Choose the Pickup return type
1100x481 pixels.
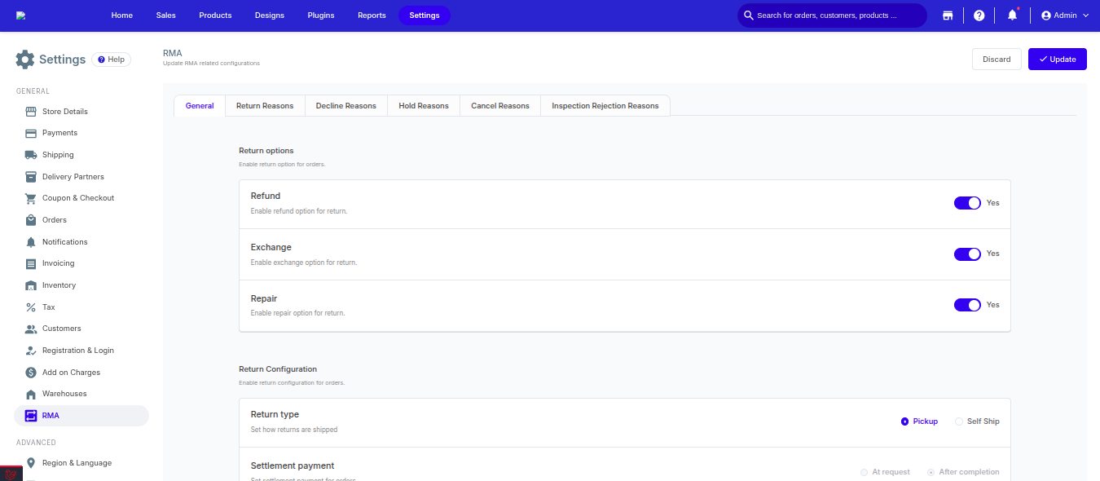(904, 421)
